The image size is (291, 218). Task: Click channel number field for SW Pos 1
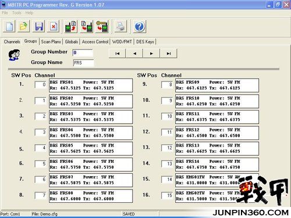click(x=40, y=84)
